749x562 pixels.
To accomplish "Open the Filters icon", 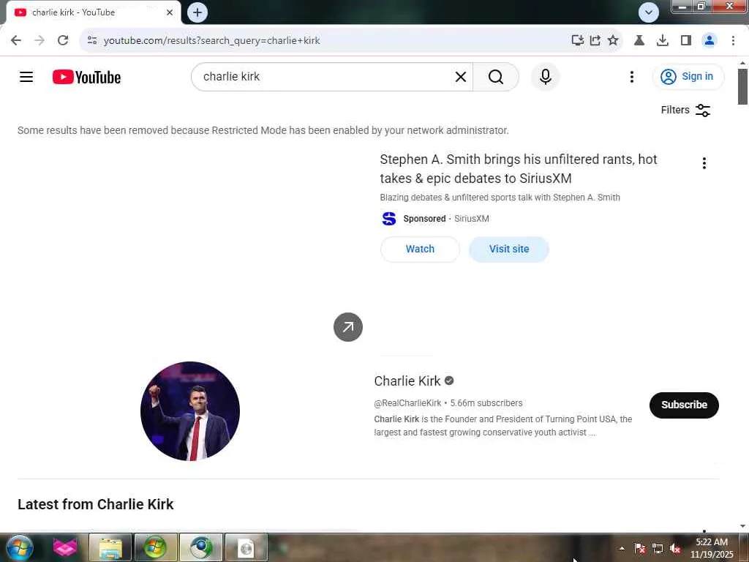I will [x=703, y=110].
